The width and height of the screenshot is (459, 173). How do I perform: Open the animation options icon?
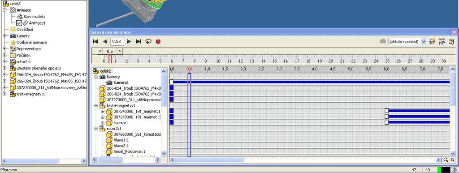click(432, 42)
